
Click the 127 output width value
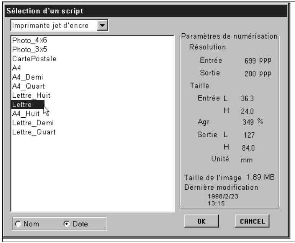click(x=249, y=135)
